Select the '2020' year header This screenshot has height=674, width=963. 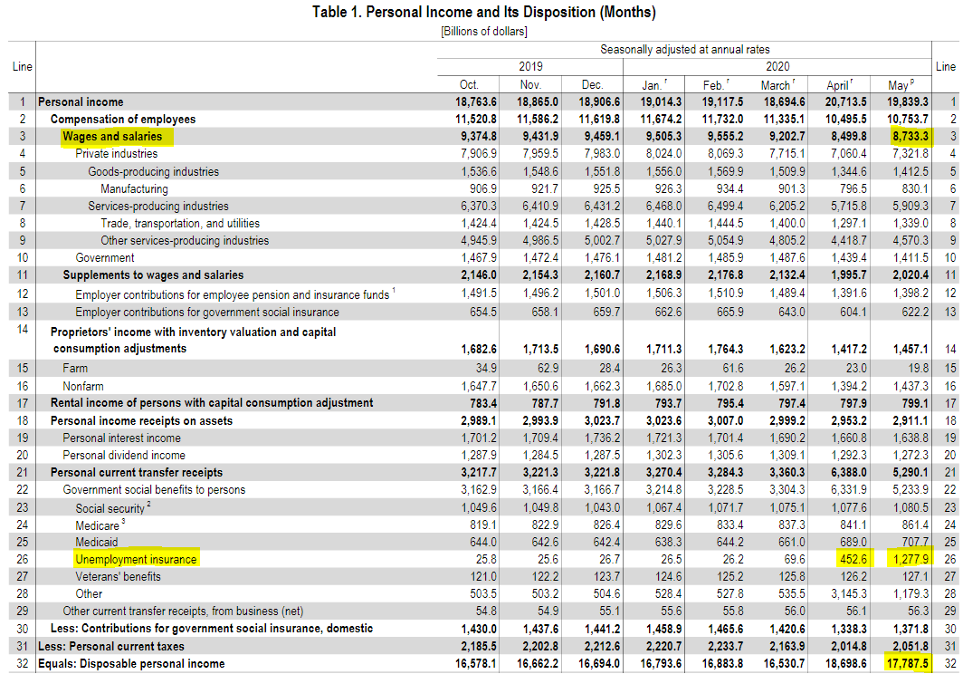pos(777,66)
